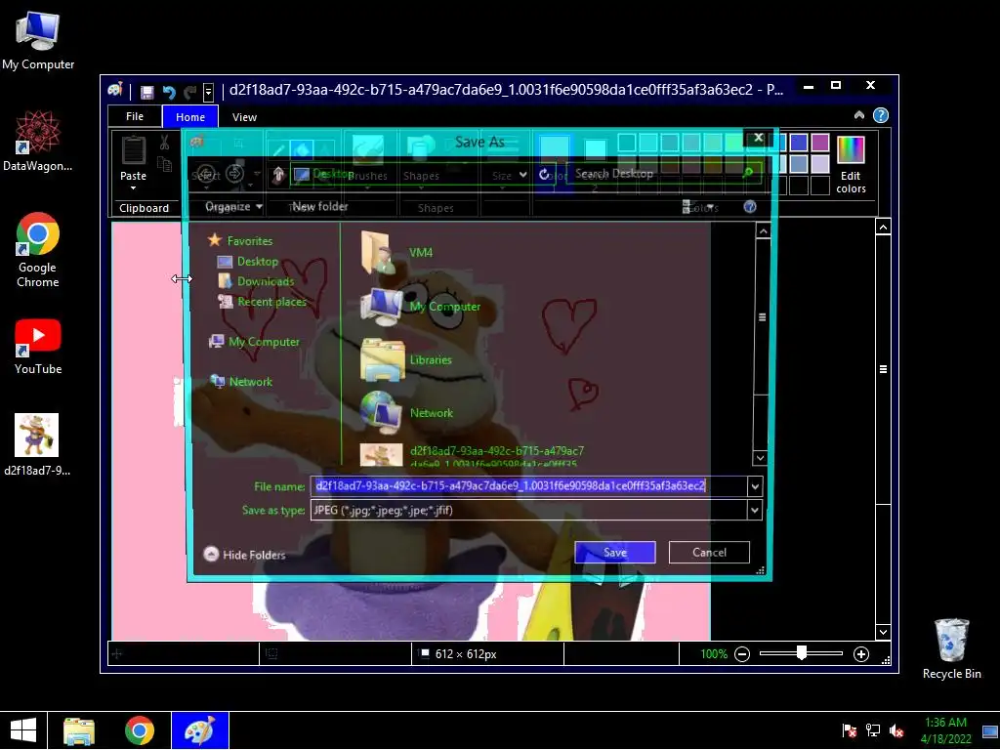
Task: Switch to the Home ribbon tab
Action: pyautogui.click(x=190, y=117)
